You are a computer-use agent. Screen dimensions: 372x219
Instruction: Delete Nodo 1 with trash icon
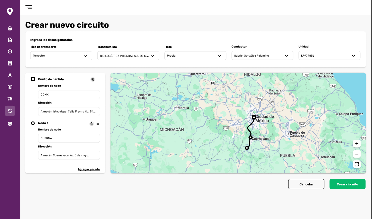click(92, 124)
